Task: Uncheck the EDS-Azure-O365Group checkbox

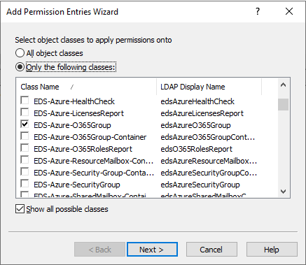Action: coord(25,124)
